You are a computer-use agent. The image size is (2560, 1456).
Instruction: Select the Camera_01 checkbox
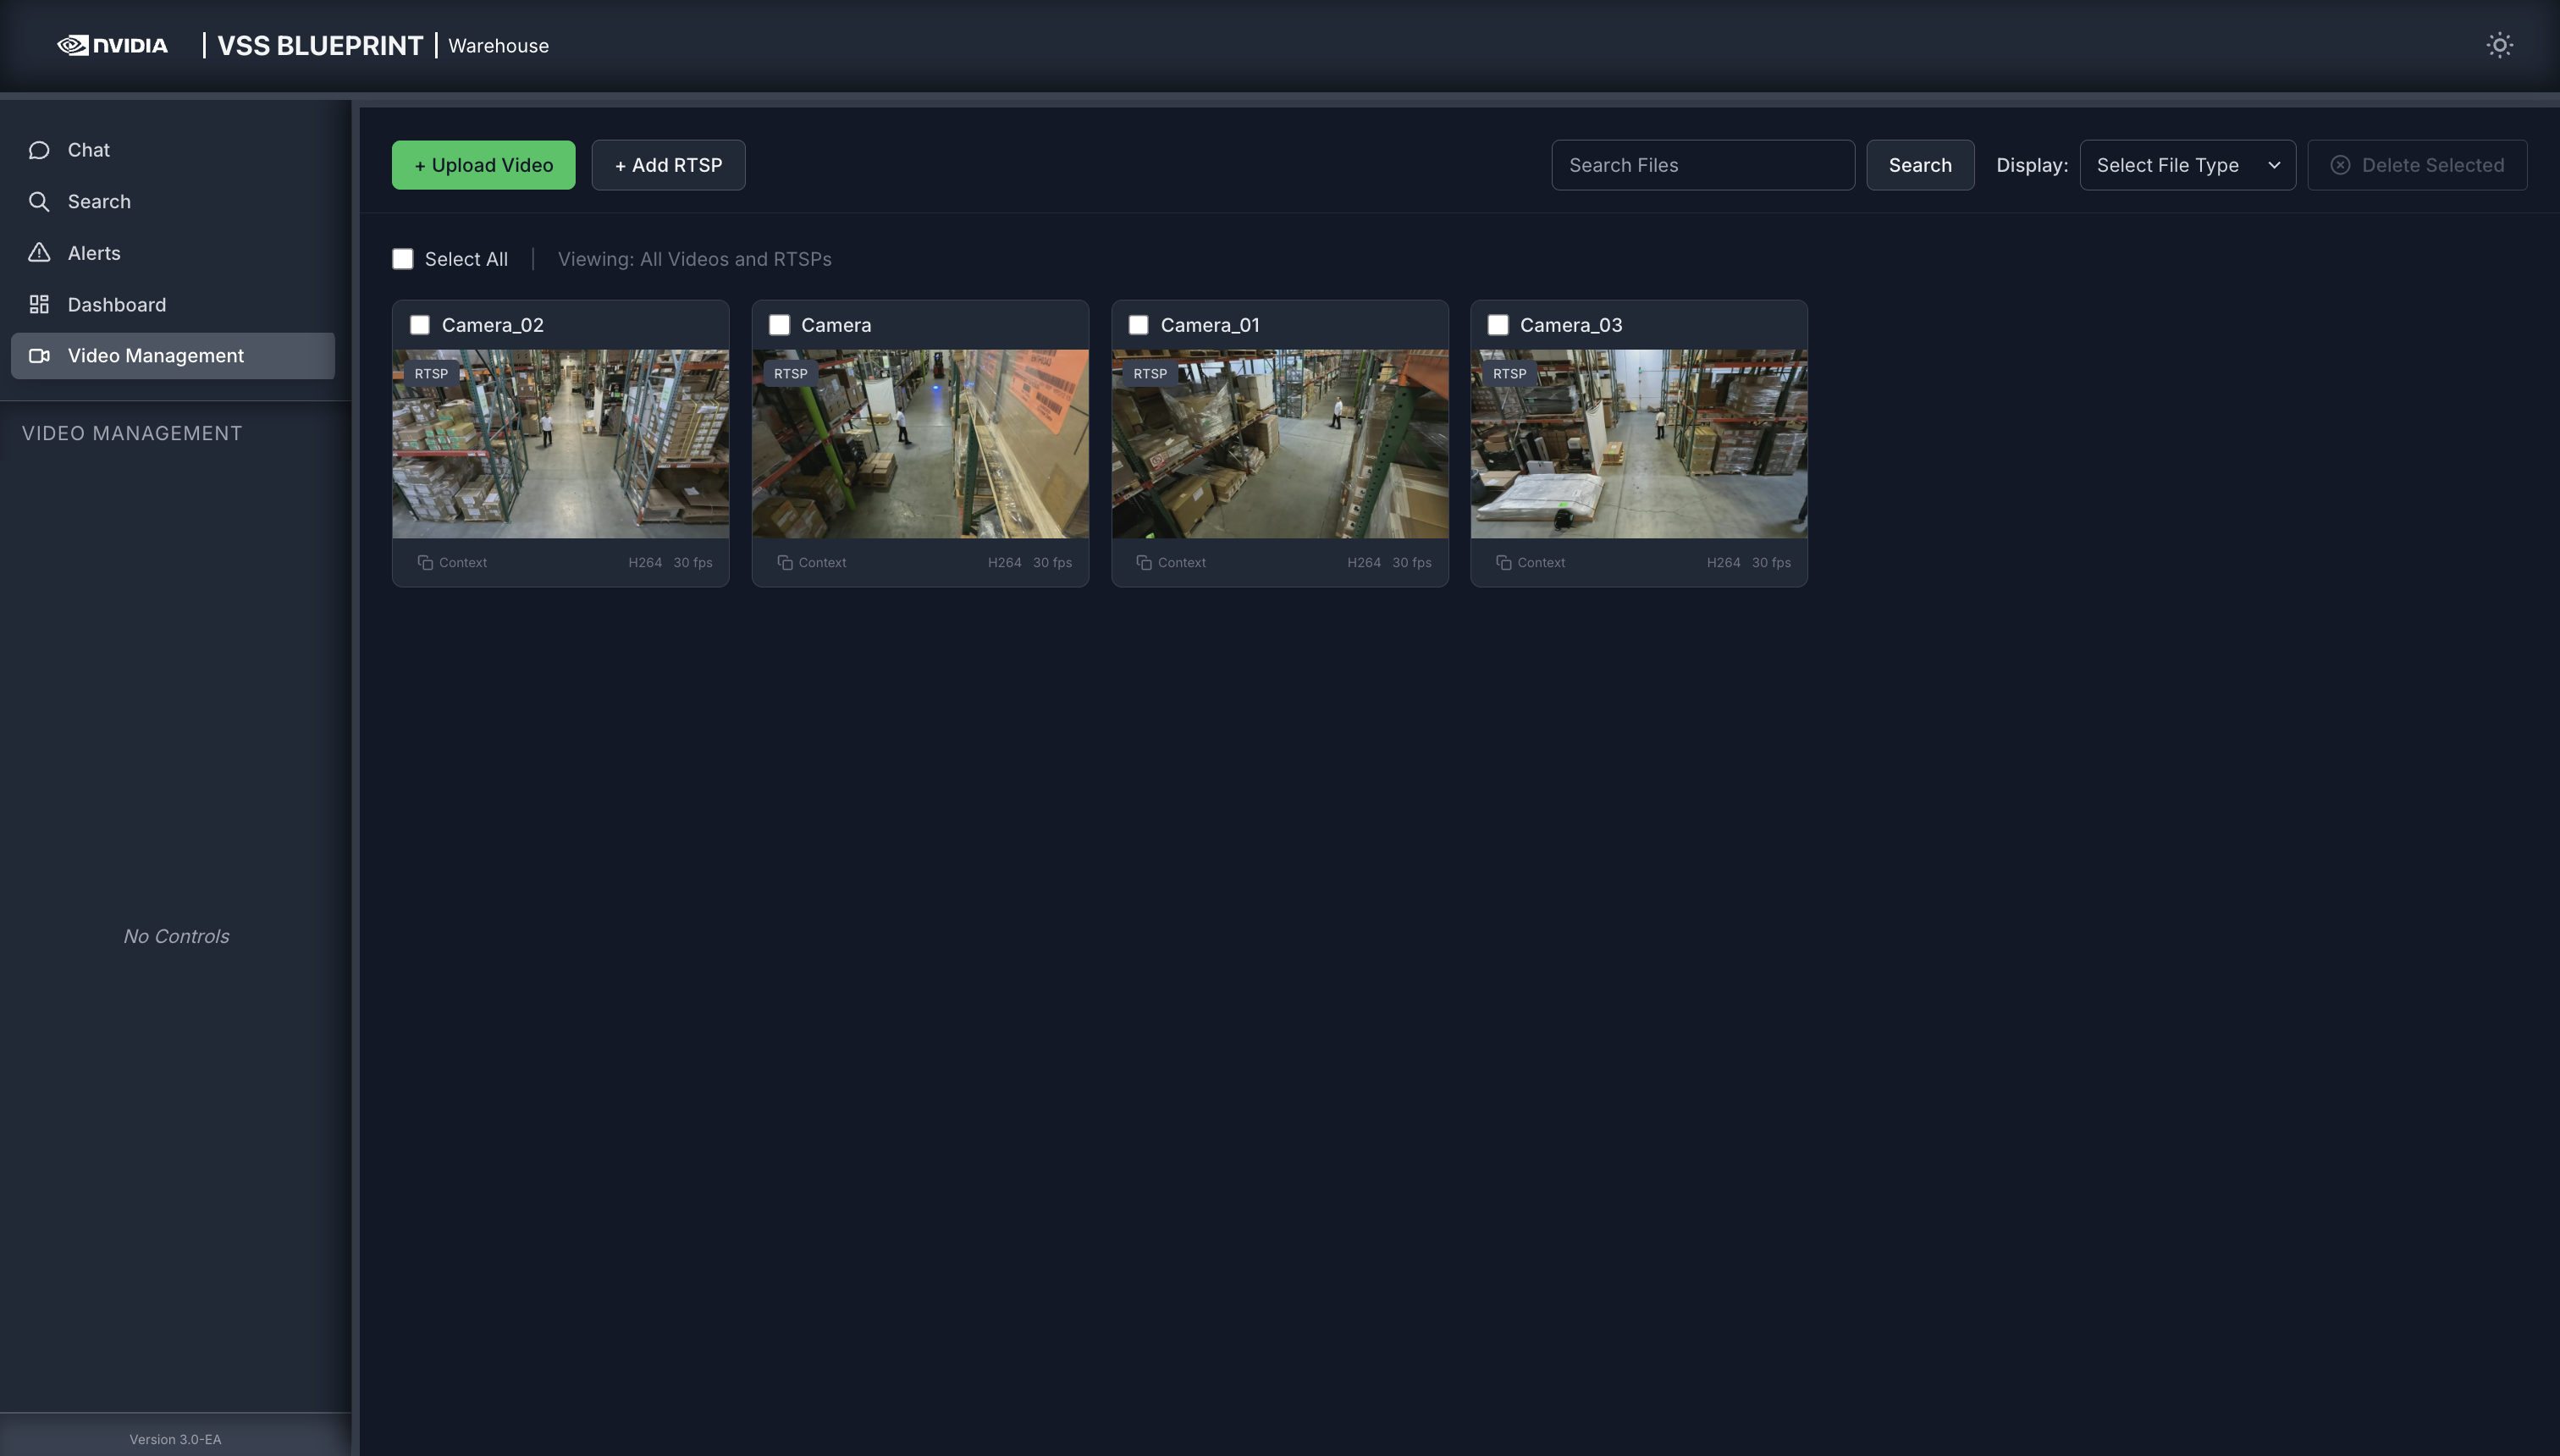[1138, 324]
